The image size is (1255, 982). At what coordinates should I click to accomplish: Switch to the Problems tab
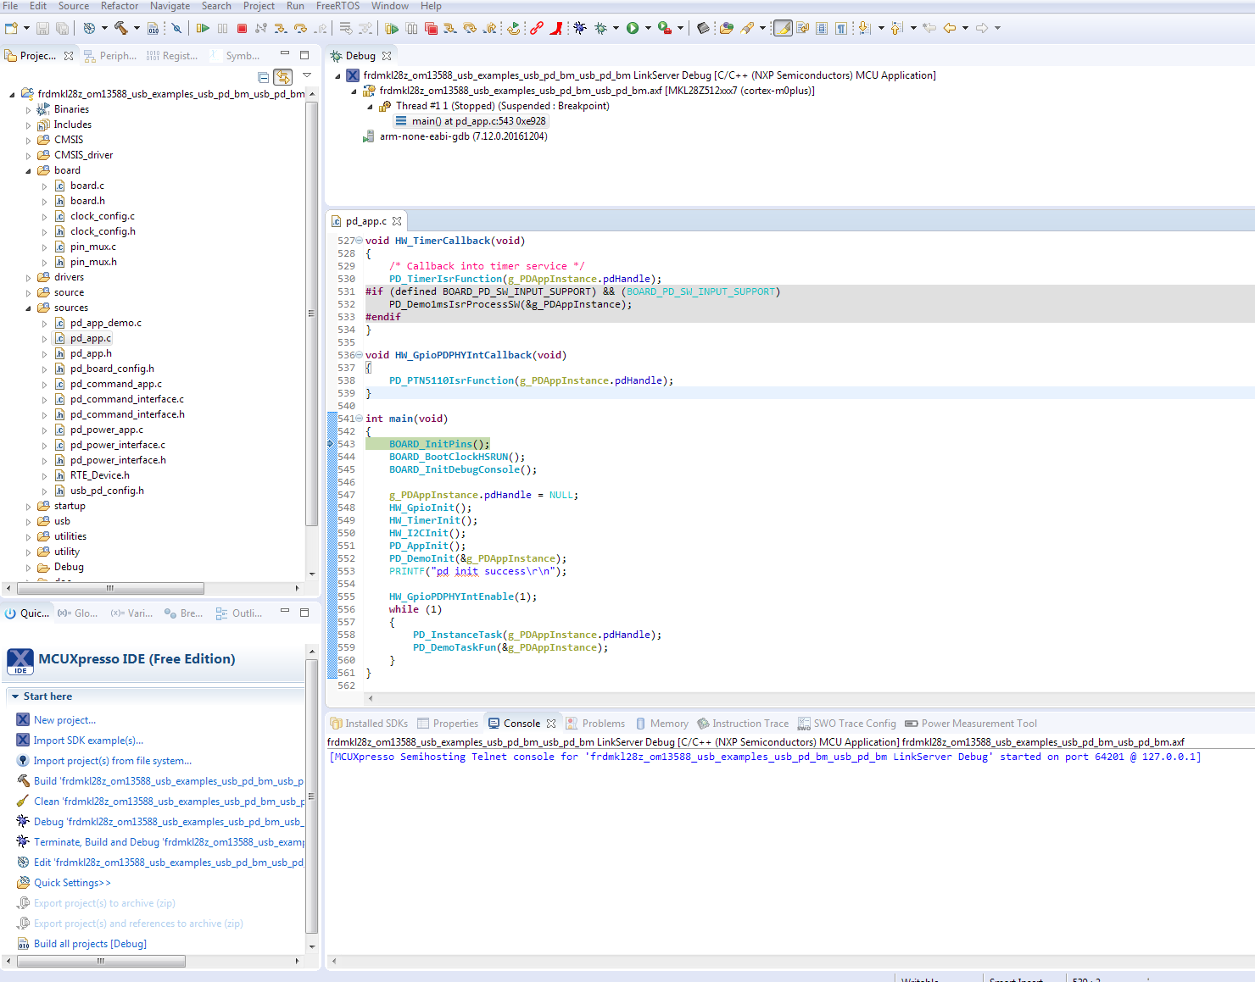(603, 724)
